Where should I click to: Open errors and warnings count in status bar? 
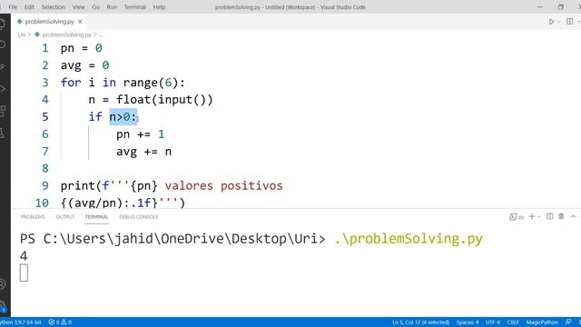60,322
